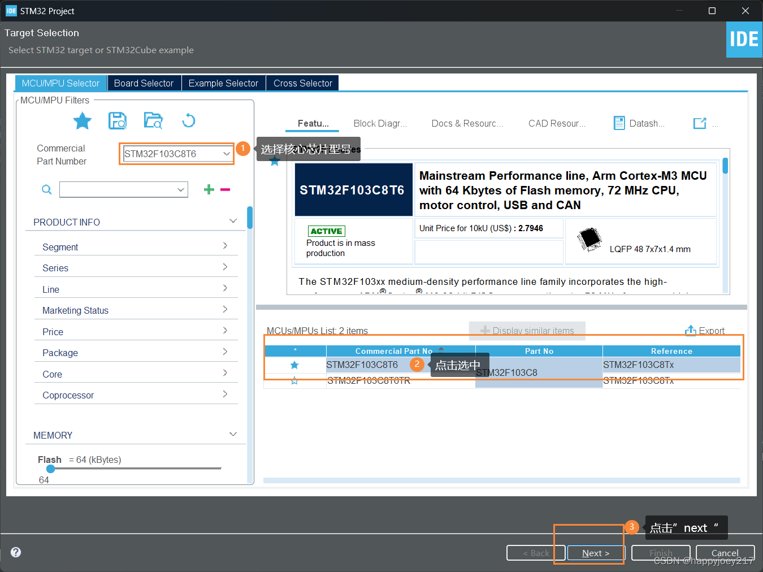Screen dimensions: 763x572
Task: Expand the Series filter
Action: pos(225,267)
